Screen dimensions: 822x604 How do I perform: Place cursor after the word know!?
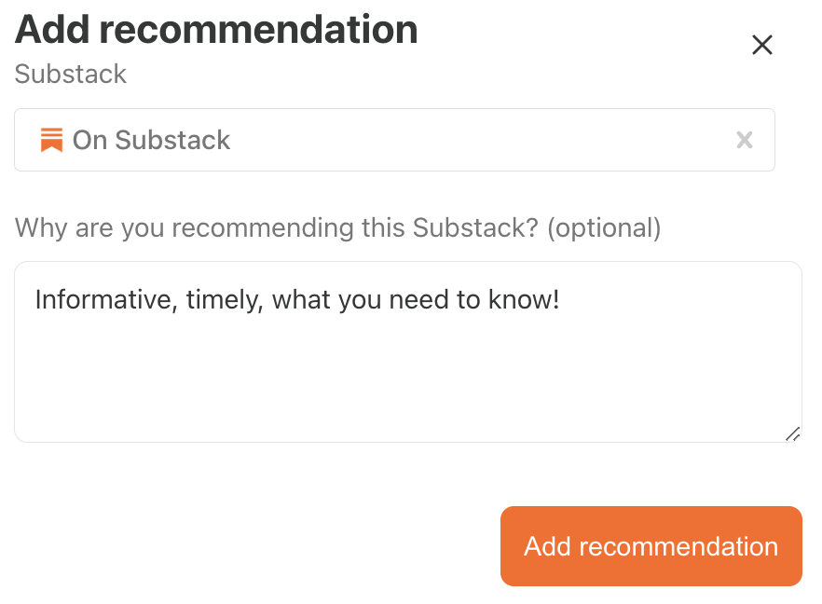[x=561, y=300]
